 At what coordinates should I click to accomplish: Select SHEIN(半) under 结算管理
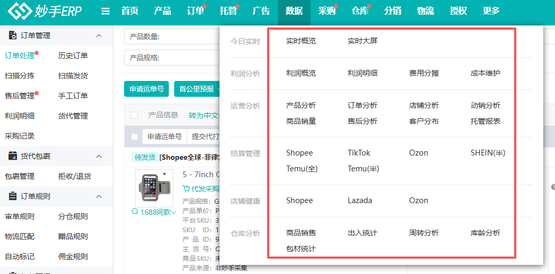(x=488, y=153)
